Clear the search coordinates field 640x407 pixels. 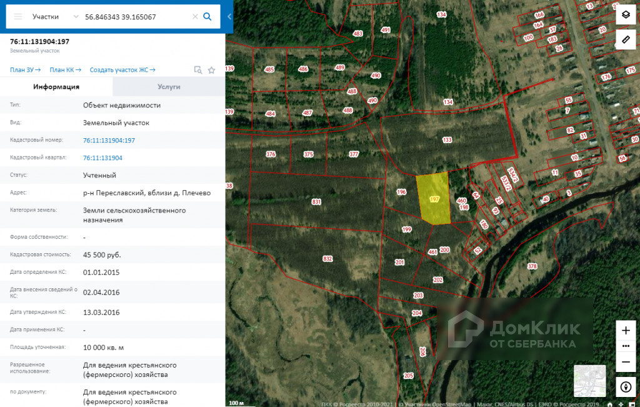pyautogui.click(x=195, y=17)
